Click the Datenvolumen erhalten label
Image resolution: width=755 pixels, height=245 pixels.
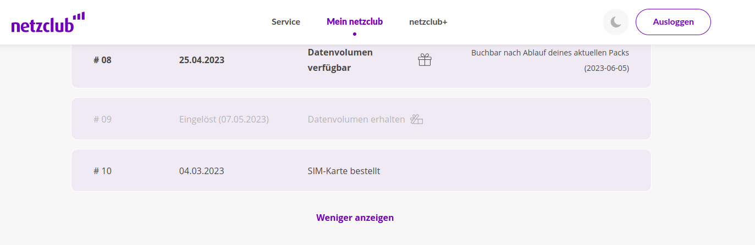(356, 119)
